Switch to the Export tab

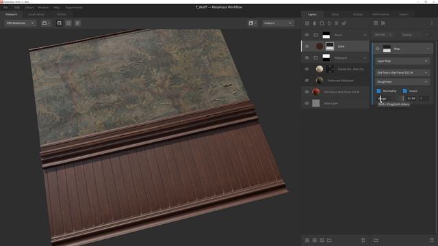tap(404, 14)
